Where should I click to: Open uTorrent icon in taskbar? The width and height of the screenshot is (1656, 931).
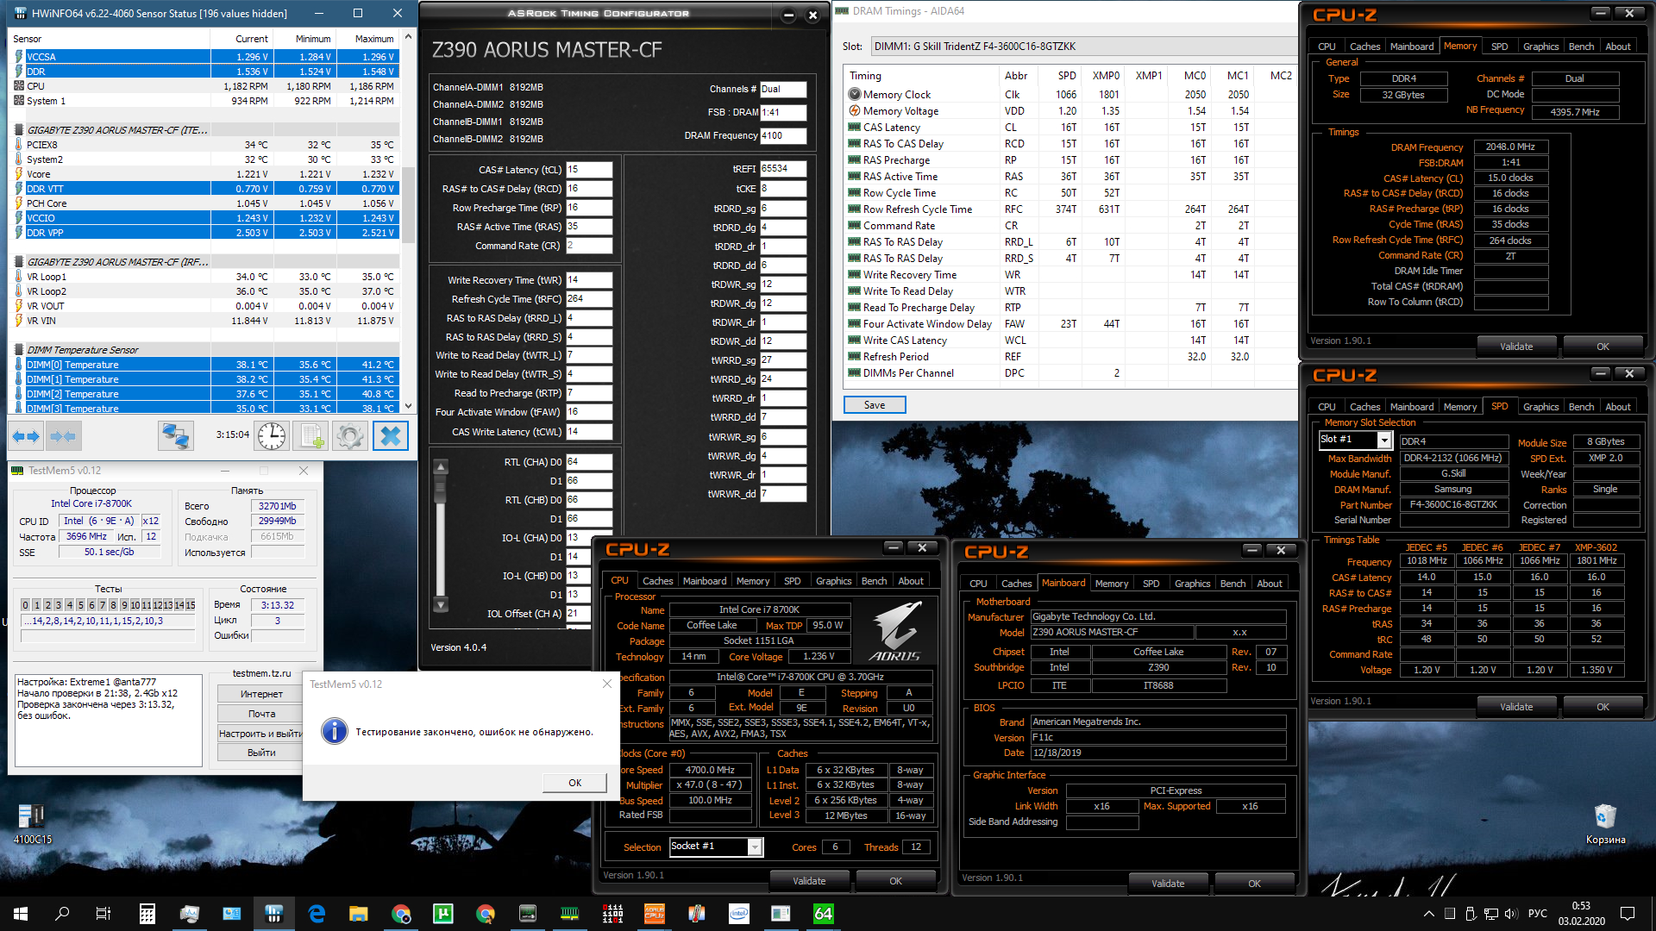coord(443,914)
